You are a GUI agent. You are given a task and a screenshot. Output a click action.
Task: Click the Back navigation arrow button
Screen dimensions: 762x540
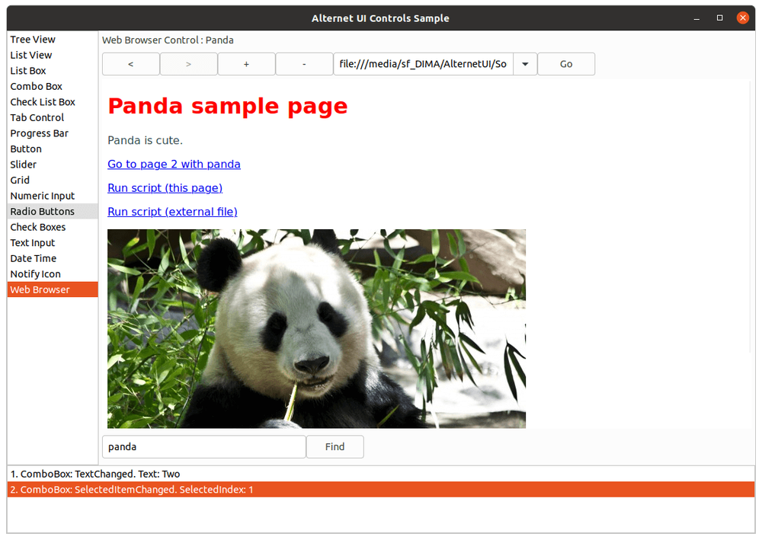(x=130, y=64)
